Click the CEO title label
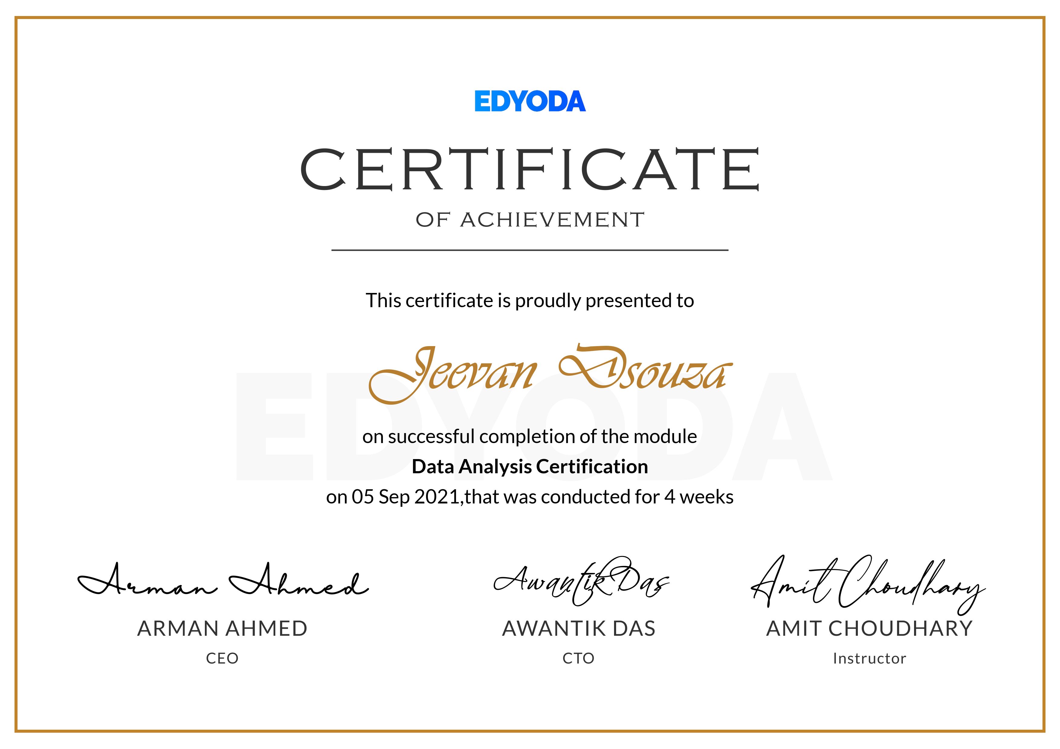The height and width of the screenshot is (749, 1060). coord(222,658)
